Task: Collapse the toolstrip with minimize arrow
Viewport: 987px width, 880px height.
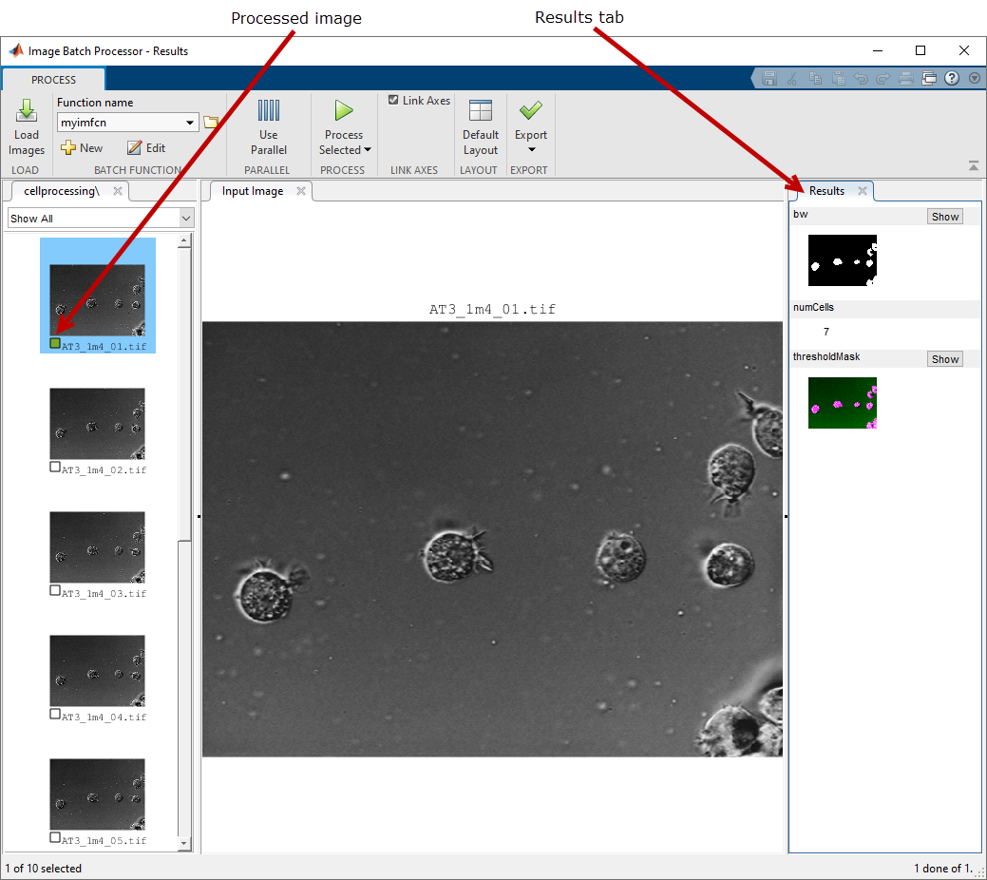Action: (973, 166)
